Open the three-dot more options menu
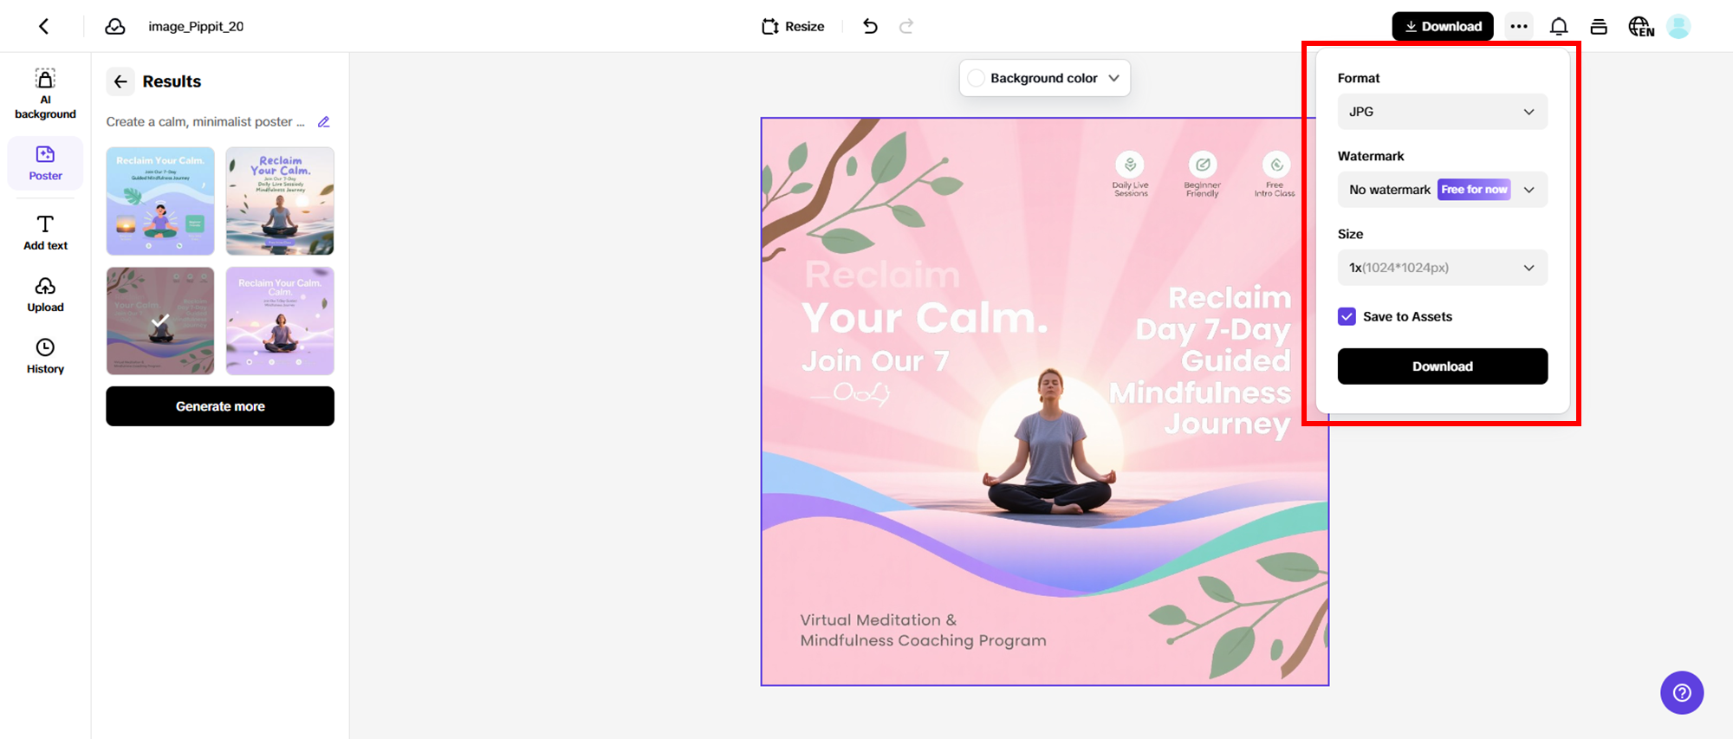1733x739 pixels. tap(1519, 26)
